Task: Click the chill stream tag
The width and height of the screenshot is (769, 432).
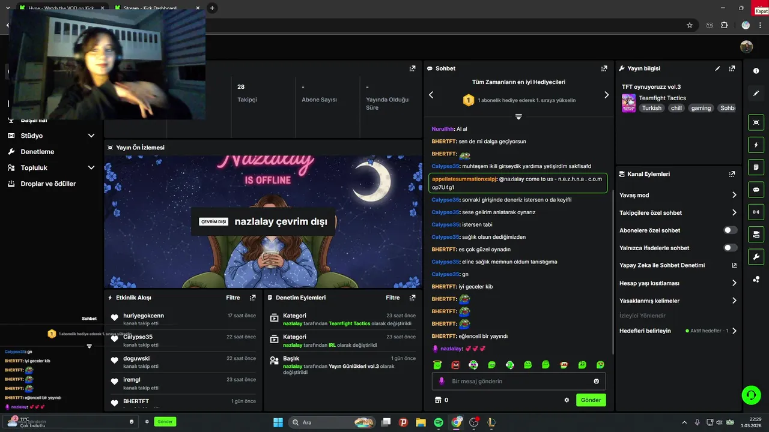Action: coord(676,108)
